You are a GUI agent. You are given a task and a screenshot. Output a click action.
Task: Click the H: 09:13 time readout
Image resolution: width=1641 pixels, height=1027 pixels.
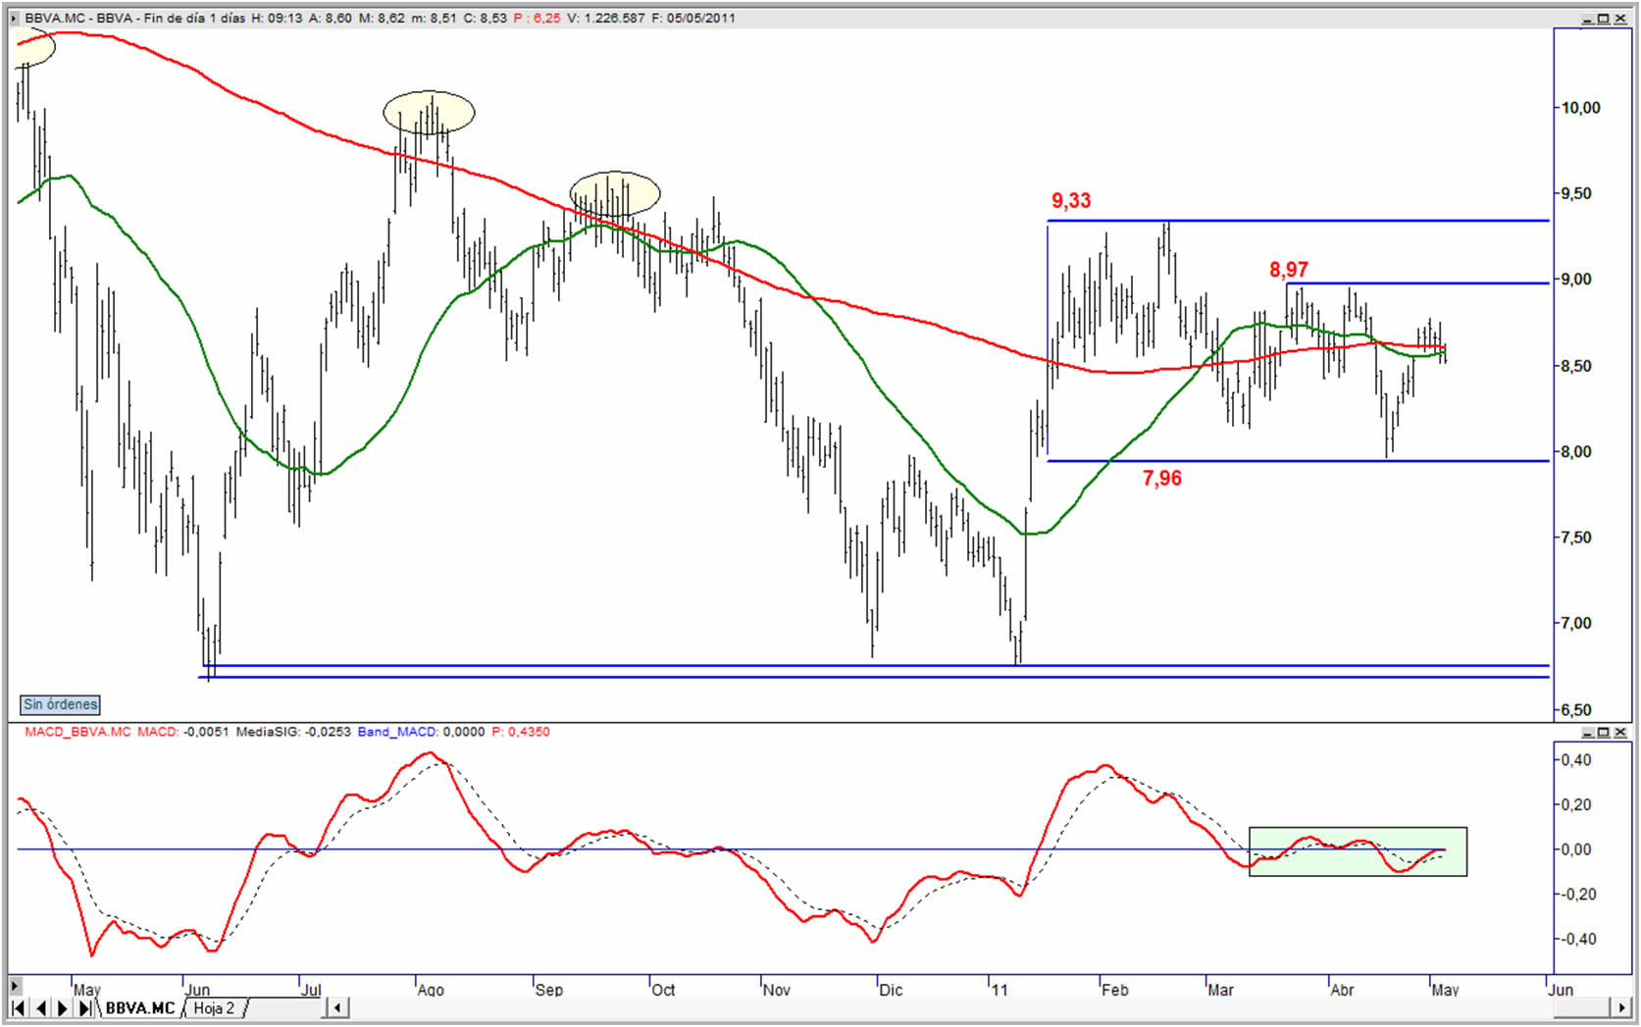(x=277, y=18)
